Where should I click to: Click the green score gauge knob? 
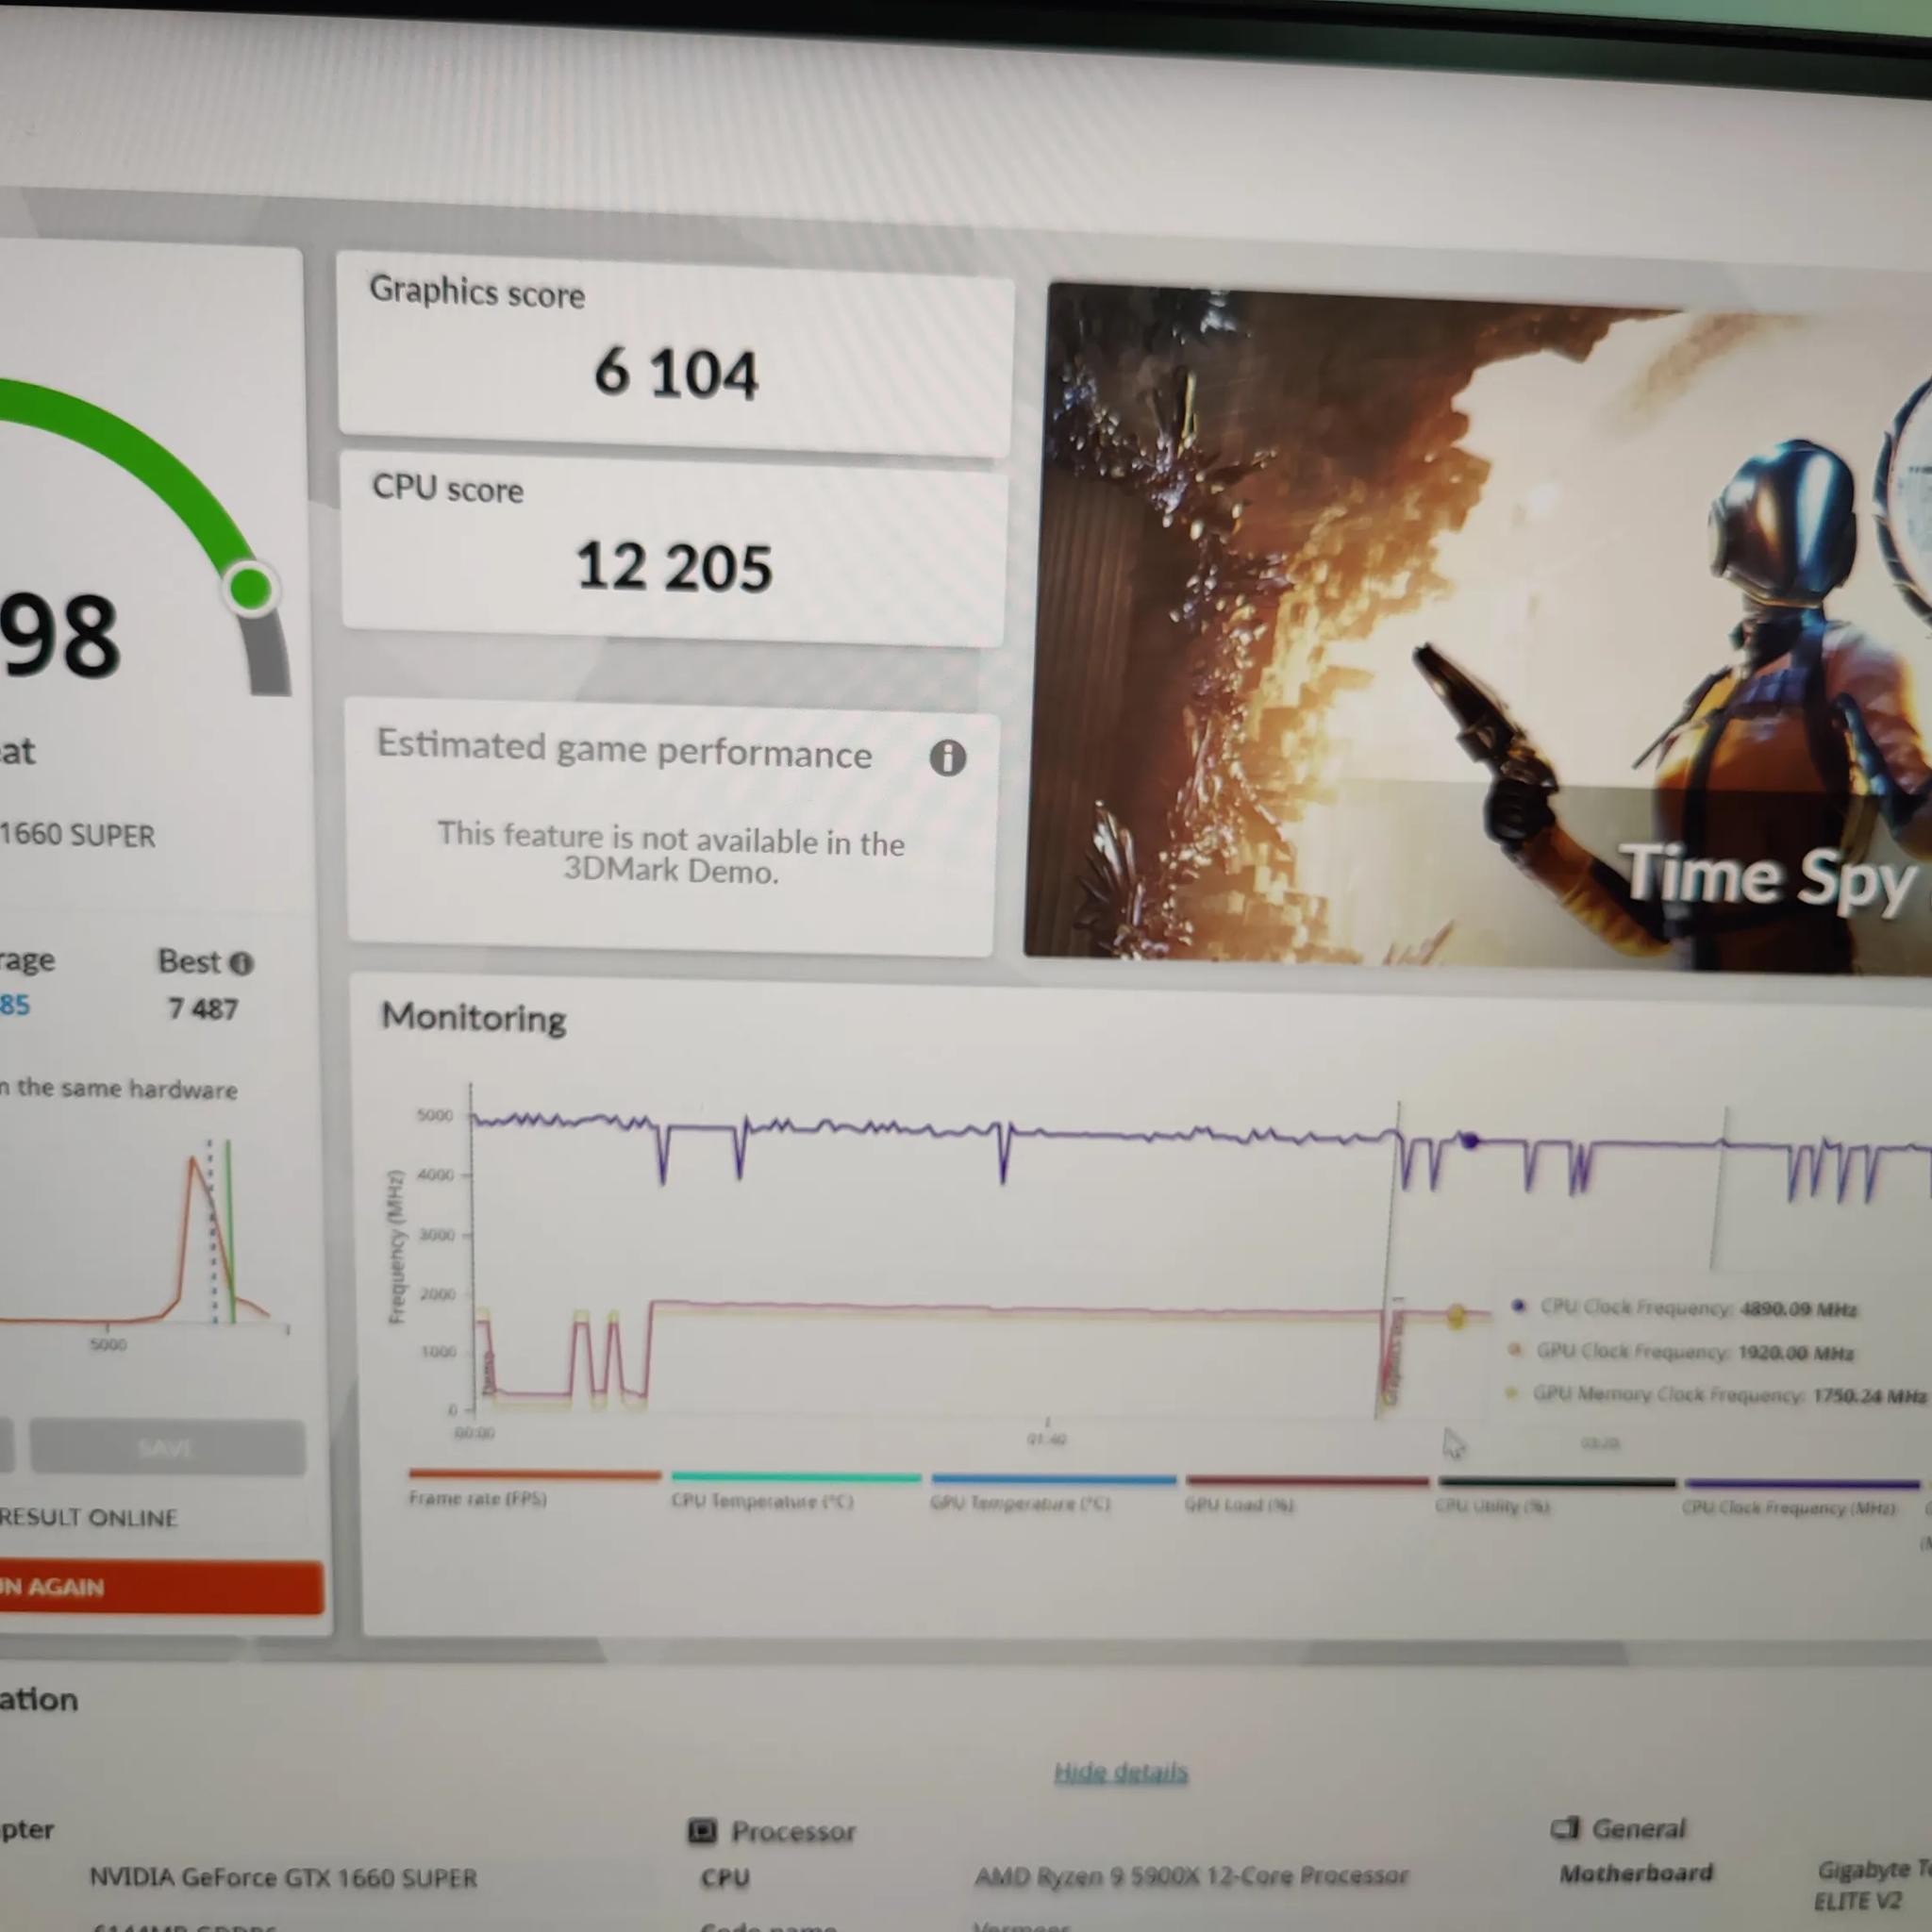(250, 587)
